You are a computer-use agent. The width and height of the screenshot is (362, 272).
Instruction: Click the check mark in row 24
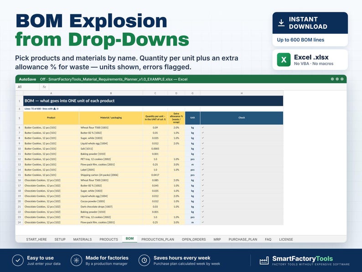[203, 222]
